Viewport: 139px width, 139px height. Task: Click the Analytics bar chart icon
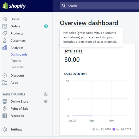pos(5,48)
